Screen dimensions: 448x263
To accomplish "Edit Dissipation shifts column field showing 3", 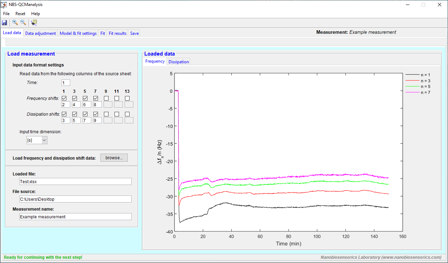I will [x=66, y=120].
